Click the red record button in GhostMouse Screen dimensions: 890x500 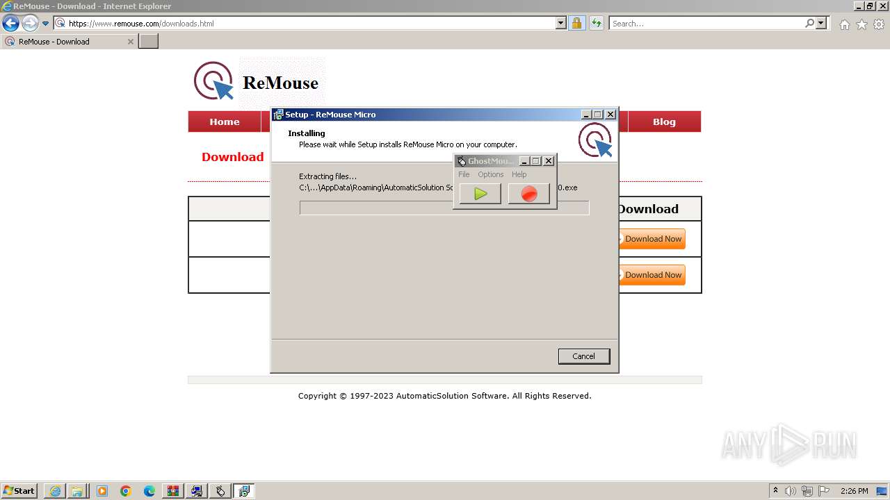528,194
